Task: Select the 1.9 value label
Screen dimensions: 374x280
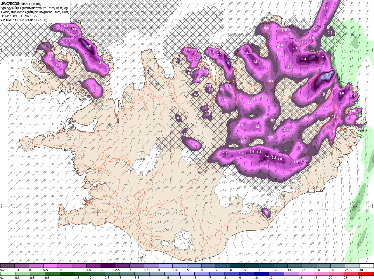Action: coord(256,62)
